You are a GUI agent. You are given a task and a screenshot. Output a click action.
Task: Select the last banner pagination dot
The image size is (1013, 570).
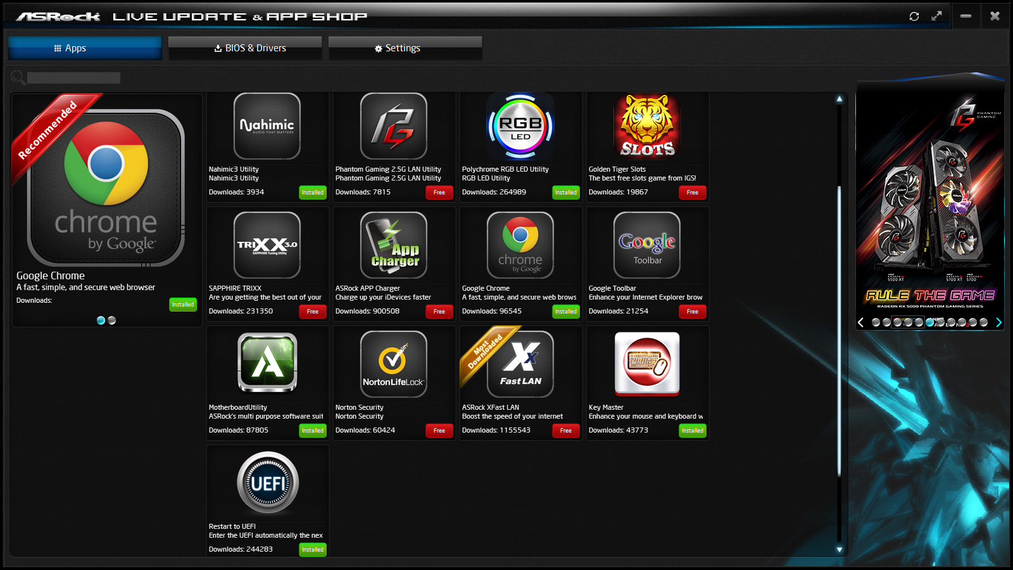[x=983, y=322]
